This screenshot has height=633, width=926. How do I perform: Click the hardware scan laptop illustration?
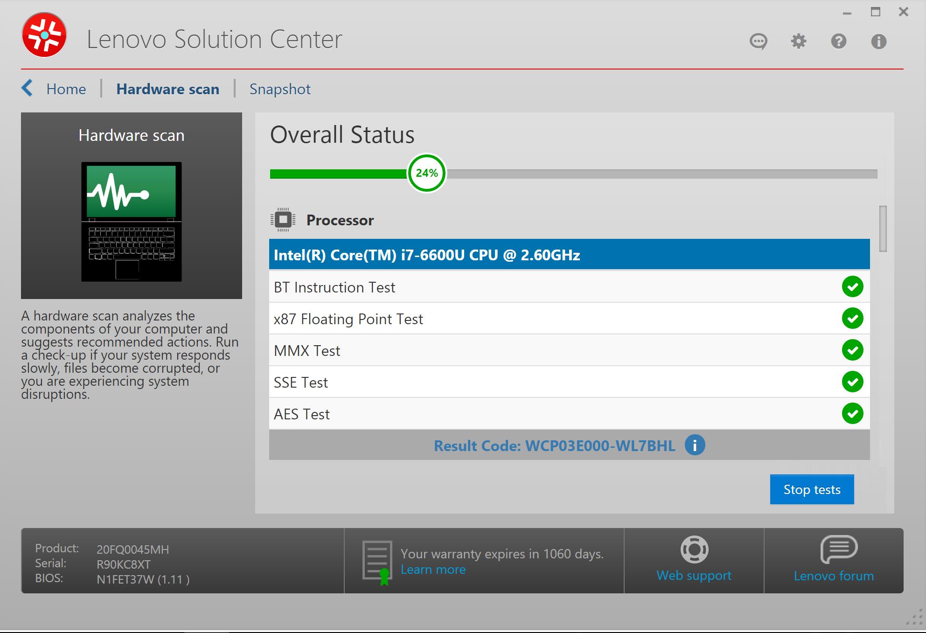(132, 222)
